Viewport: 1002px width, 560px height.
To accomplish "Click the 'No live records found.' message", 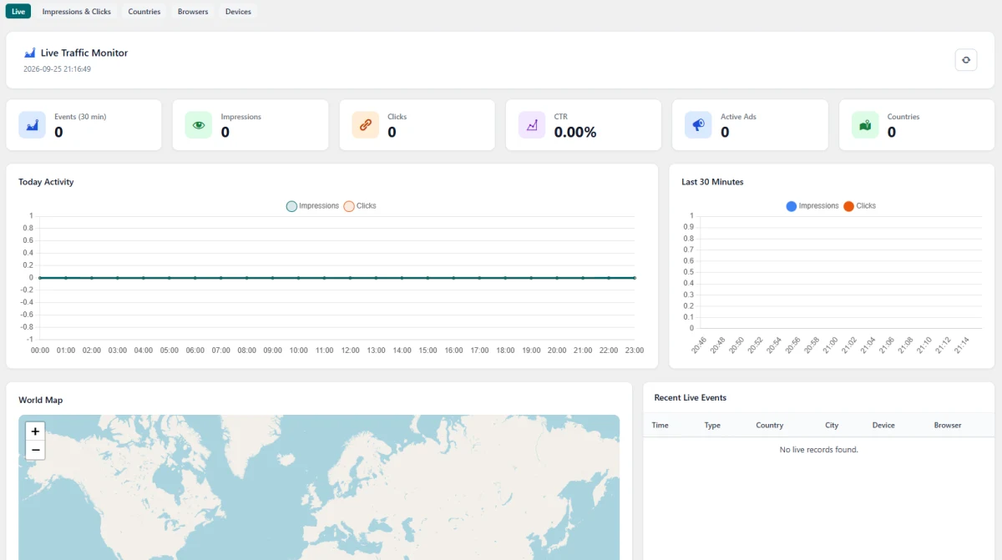I will pos(818,450).
